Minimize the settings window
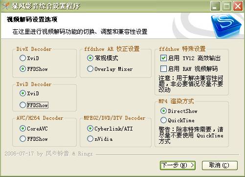Image resolution: width=245 pixels, height=177 pixels. coord(215,6)
